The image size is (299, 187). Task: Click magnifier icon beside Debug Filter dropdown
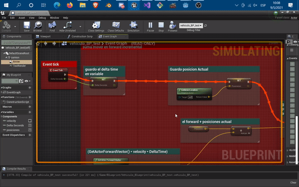(x=205, y=25)
